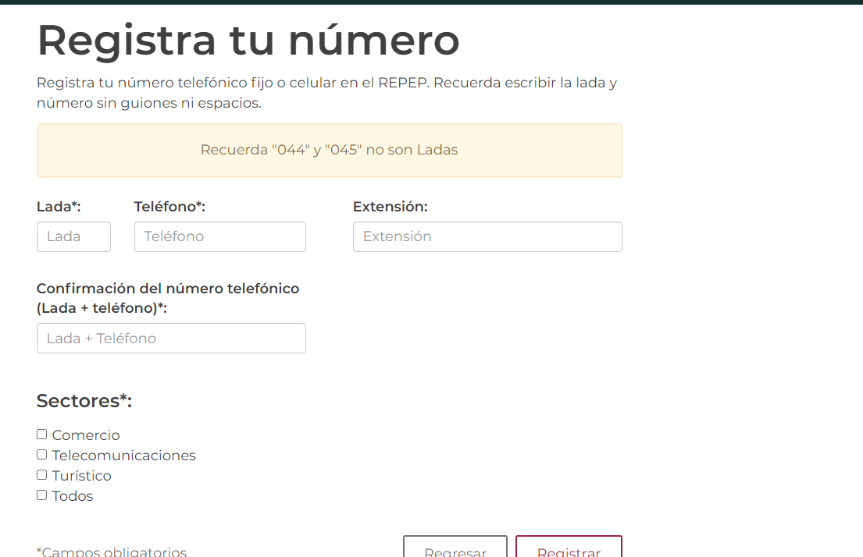The image size is (863, 557).
Task: Check the Comercio checkbox
Action: coord(42,435)
